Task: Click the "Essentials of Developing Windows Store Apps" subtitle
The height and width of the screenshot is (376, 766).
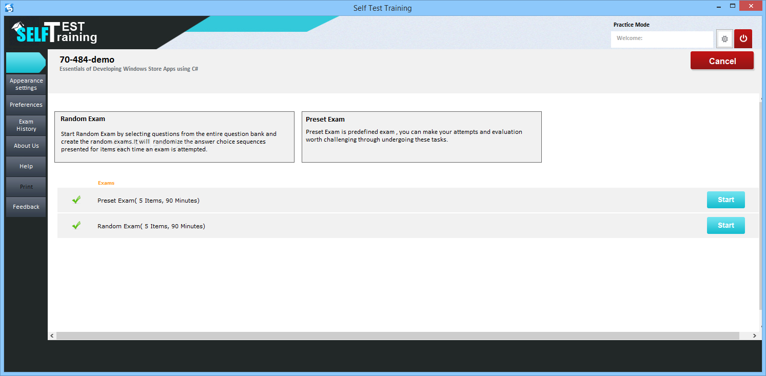Action: click(x=129, y=69)
